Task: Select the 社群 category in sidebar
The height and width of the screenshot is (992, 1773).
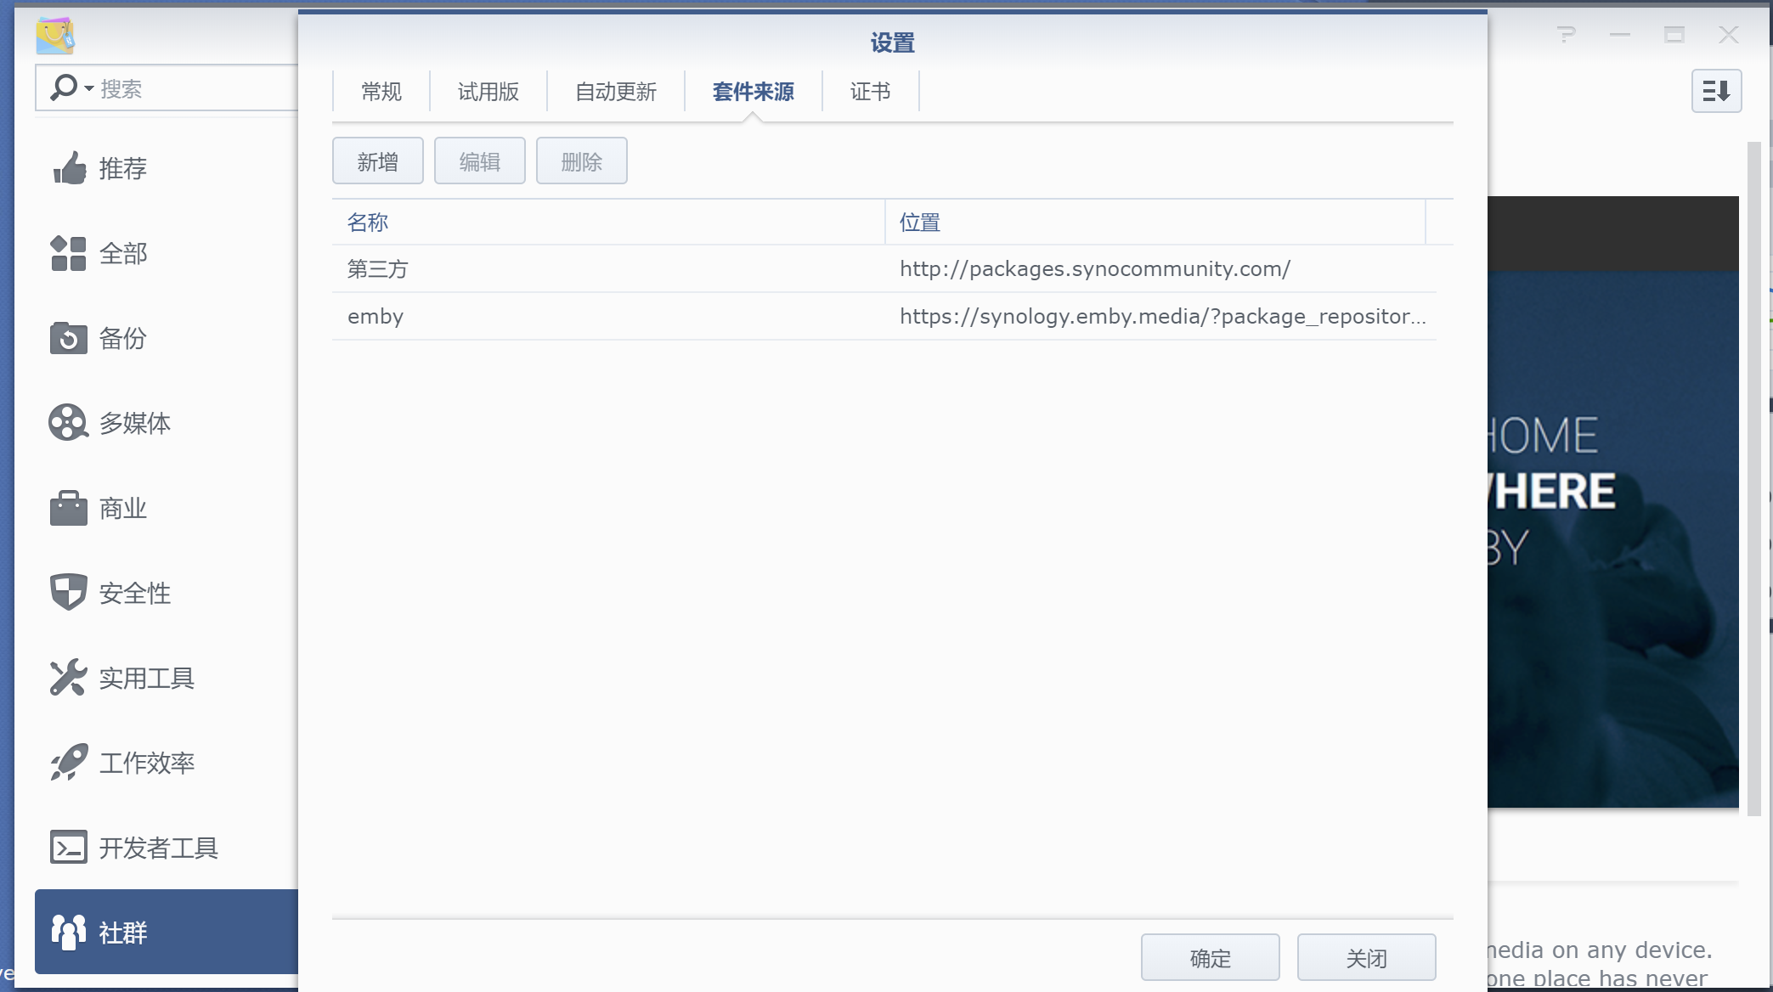Action: tap(124, 932)
